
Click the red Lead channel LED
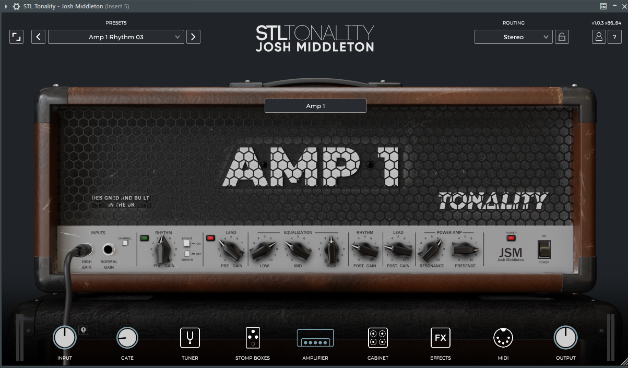tap(210, 239)
